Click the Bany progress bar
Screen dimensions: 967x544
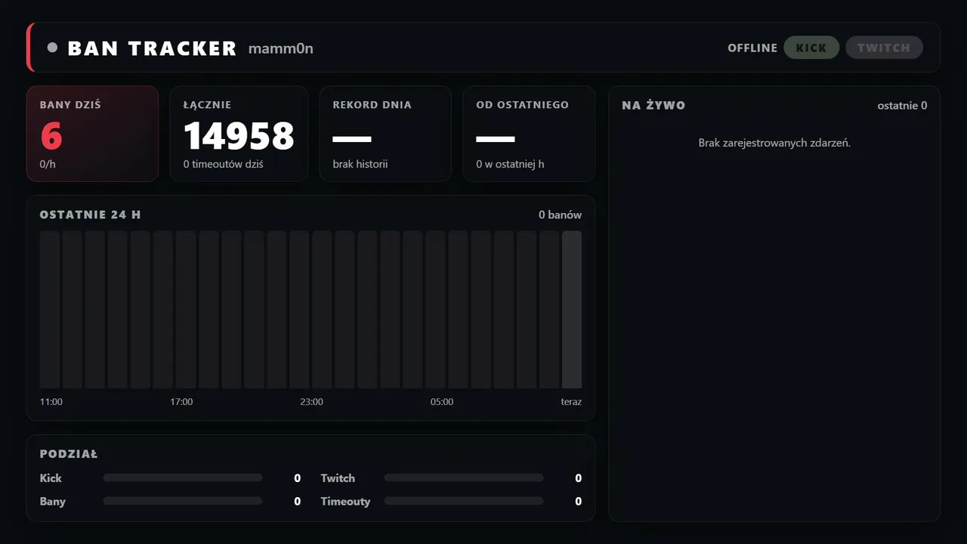pos(183,501)
